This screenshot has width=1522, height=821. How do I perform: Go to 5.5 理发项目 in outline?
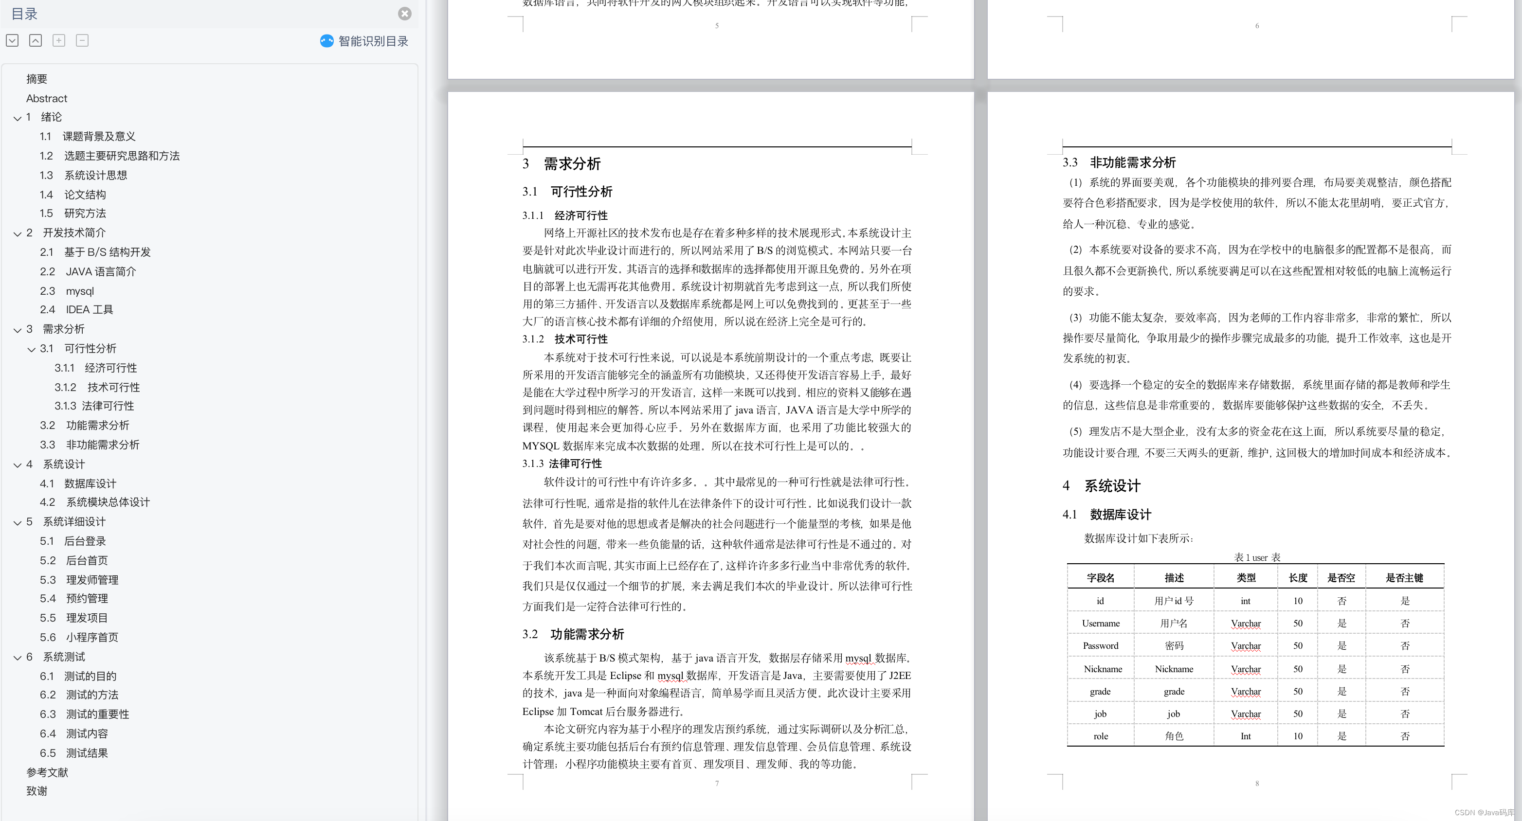(x=74, y=618)
